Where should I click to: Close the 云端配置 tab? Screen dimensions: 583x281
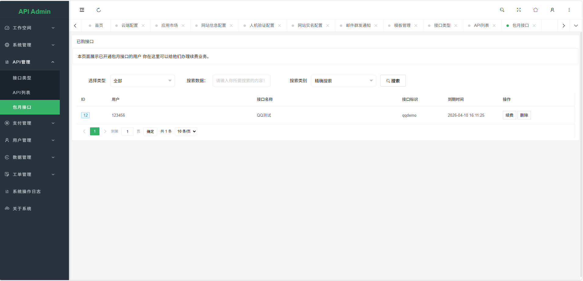pyautogui.click(x=143, y=25)
